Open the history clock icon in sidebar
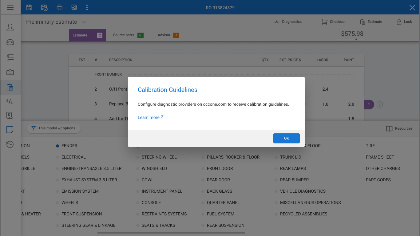 tap(10, 144)
